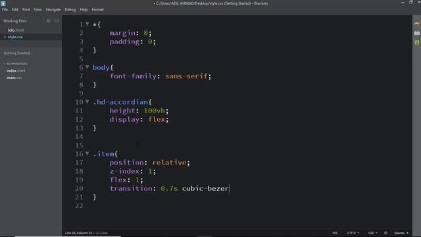Click the 'padding' property on line 3
Viewport: 421px width, 237px height.
[124, 41]
